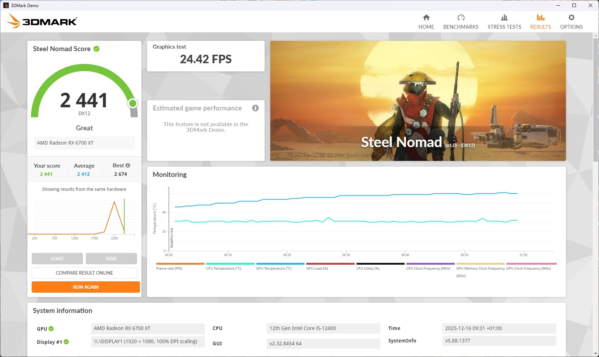
Task: Click the Home house icon
Action: point(426,17)
